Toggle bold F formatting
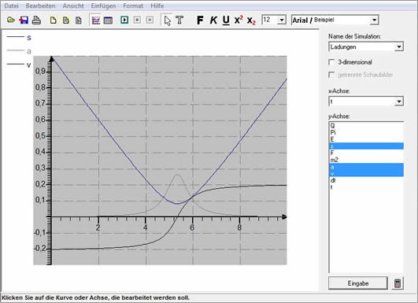This screenshot has width=418, height=303. [200, 20]
